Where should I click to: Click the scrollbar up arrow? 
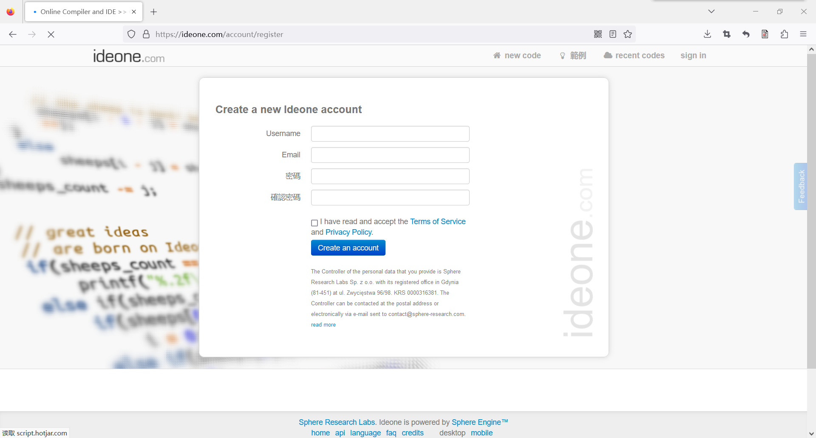(811, 49)
